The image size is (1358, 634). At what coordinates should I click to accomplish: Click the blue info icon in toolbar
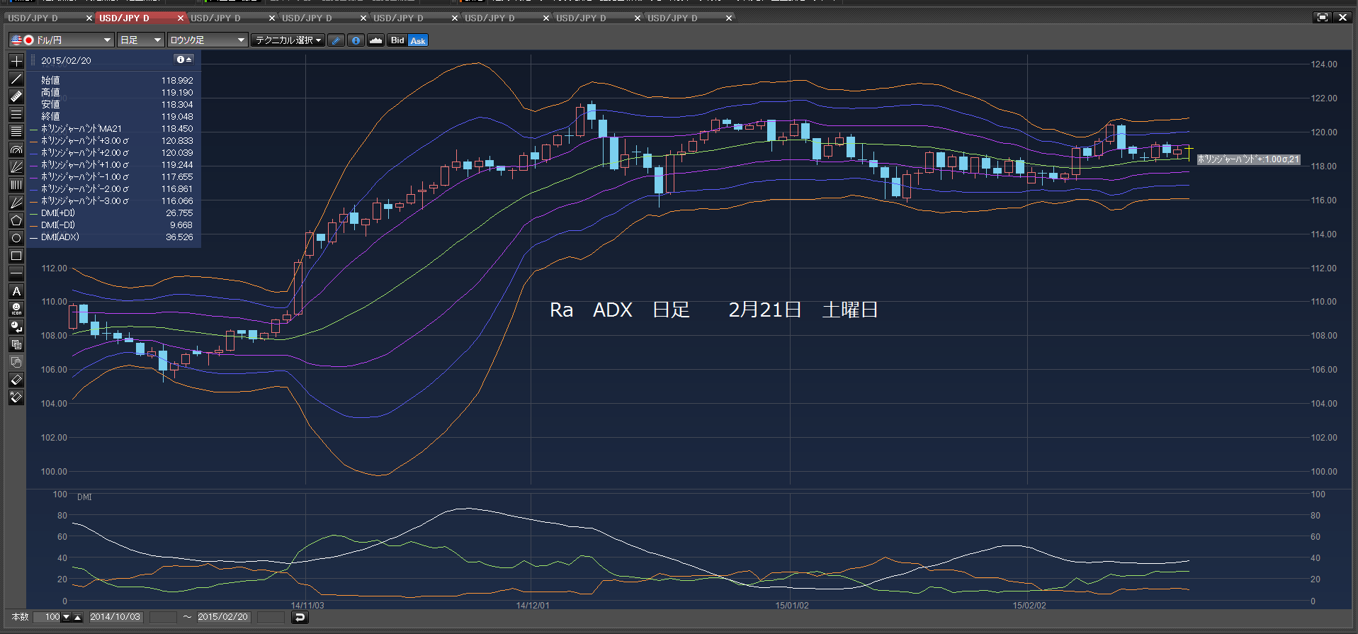(356, 40)
